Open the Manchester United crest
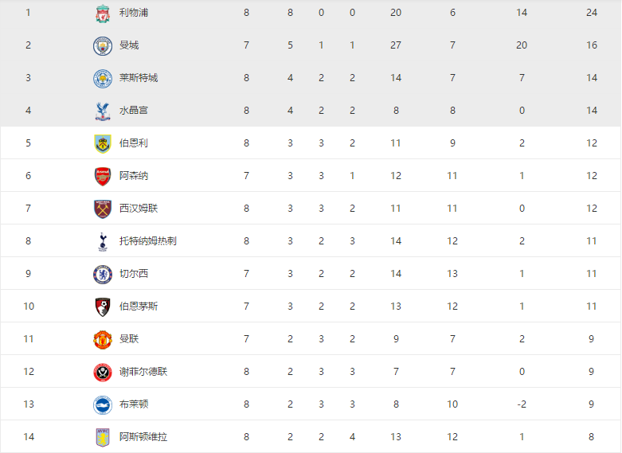Screen dimensions: 622x453 pyautogui.click(x=103, y=340)
